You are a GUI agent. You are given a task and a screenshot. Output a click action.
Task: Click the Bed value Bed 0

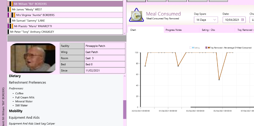[x=105, y=64]
